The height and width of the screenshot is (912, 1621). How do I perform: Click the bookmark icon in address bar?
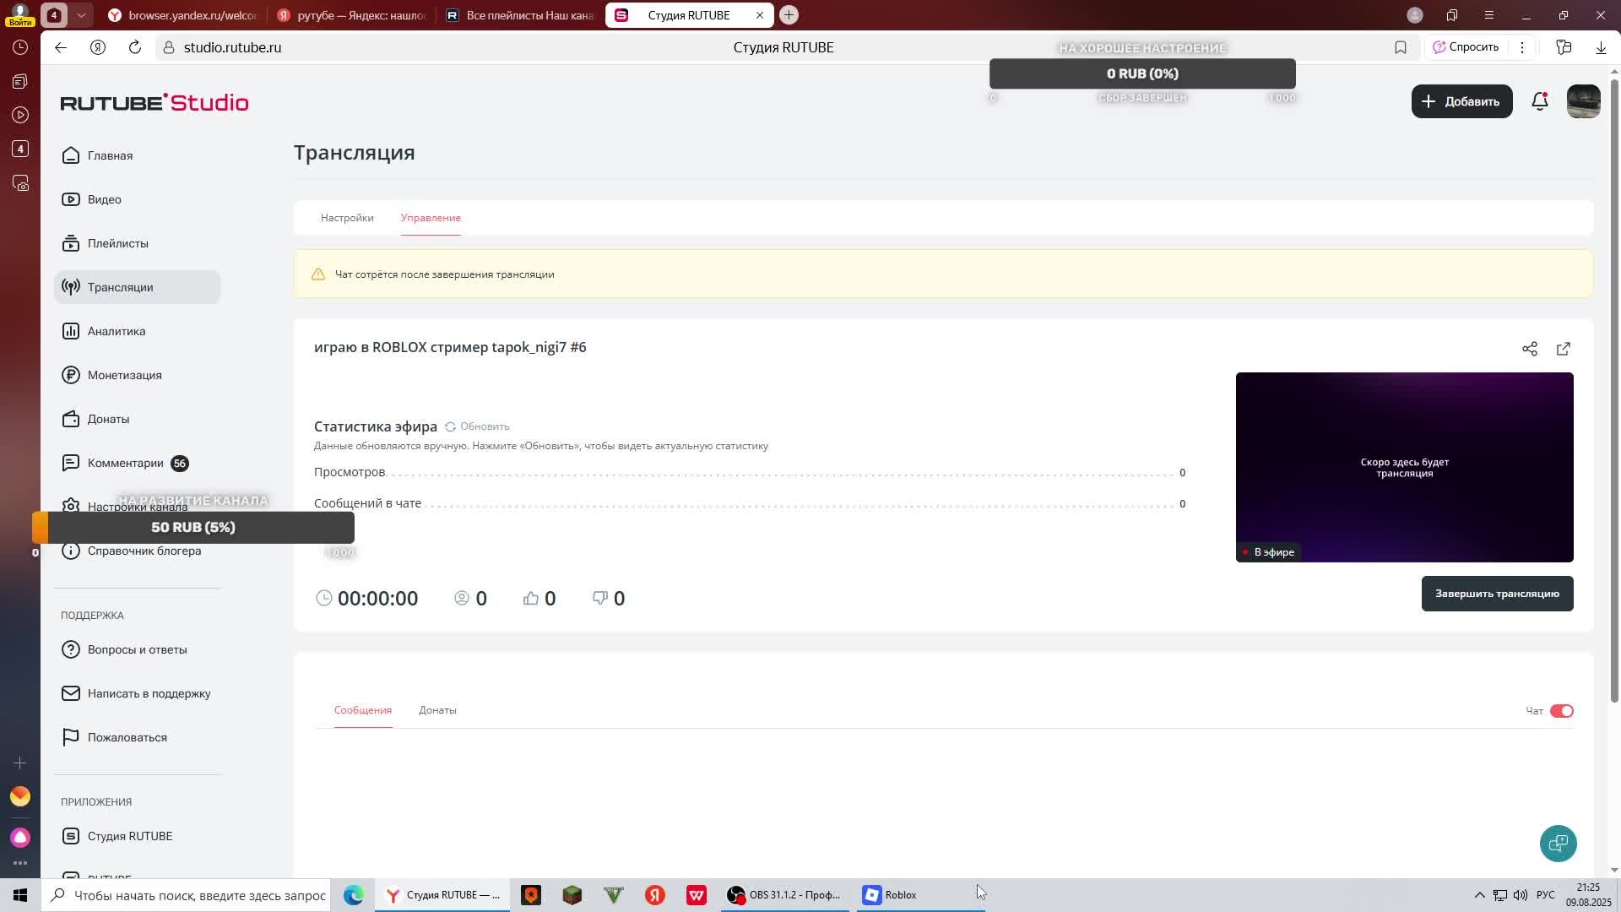click(x=1400, y=47)
